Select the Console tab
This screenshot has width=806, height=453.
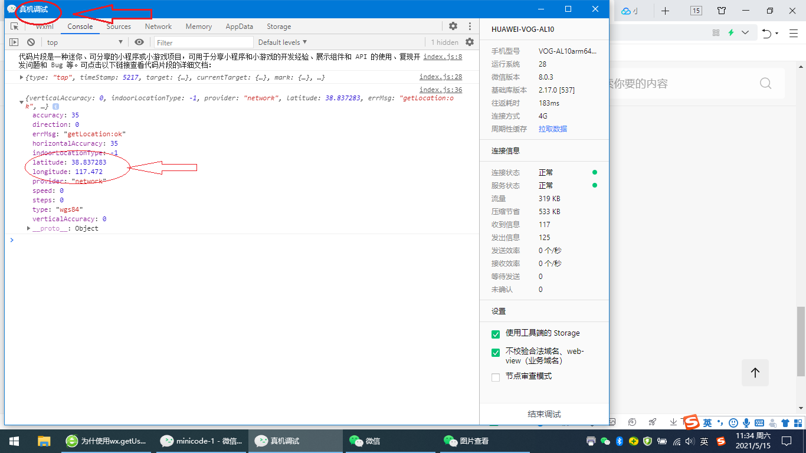pyautogui.click(x=80, y=27)
